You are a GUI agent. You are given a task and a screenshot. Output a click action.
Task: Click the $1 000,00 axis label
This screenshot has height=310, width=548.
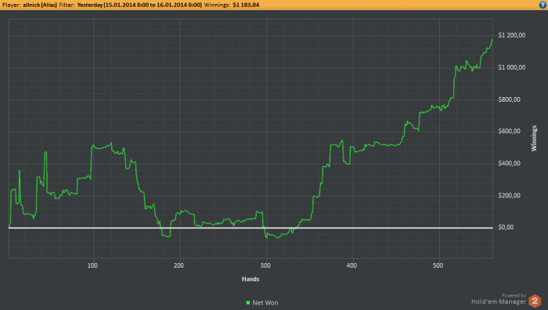(x=512, y=67)
